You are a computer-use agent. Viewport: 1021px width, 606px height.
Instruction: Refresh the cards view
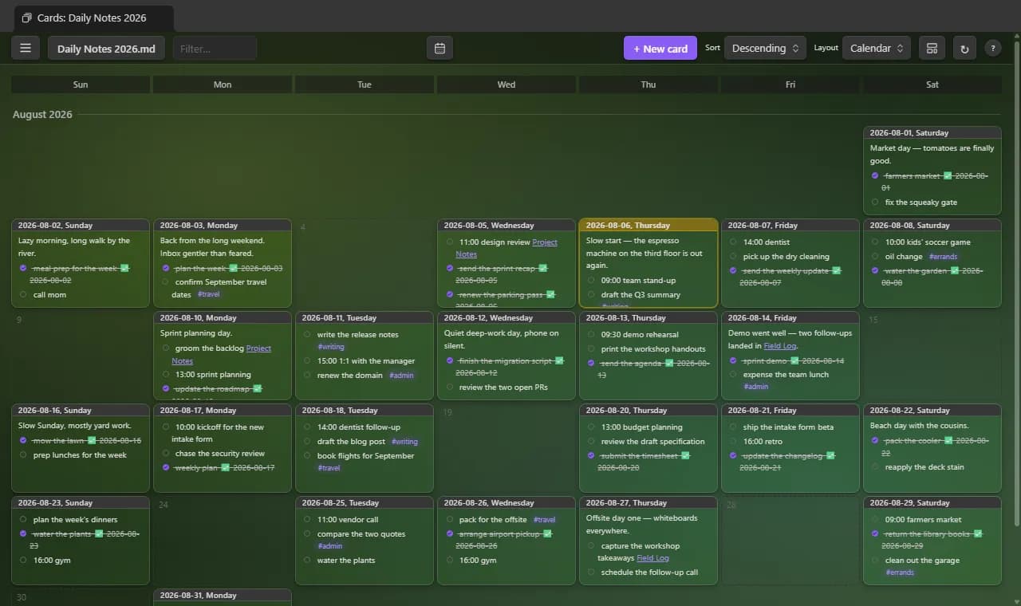pos(964,49)
